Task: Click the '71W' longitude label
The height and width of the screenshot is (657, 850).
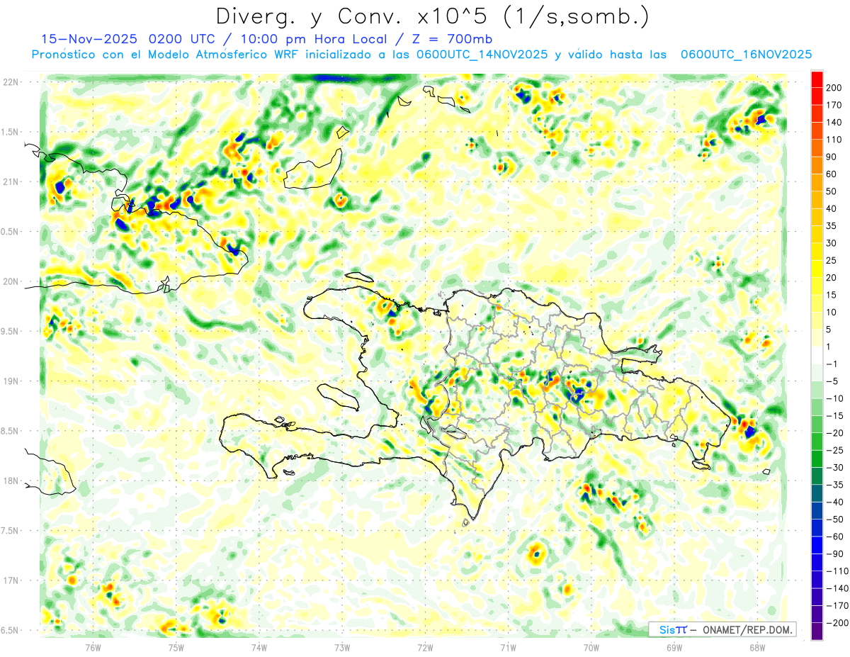Action: pyautogui.click(x=508, y=647)
